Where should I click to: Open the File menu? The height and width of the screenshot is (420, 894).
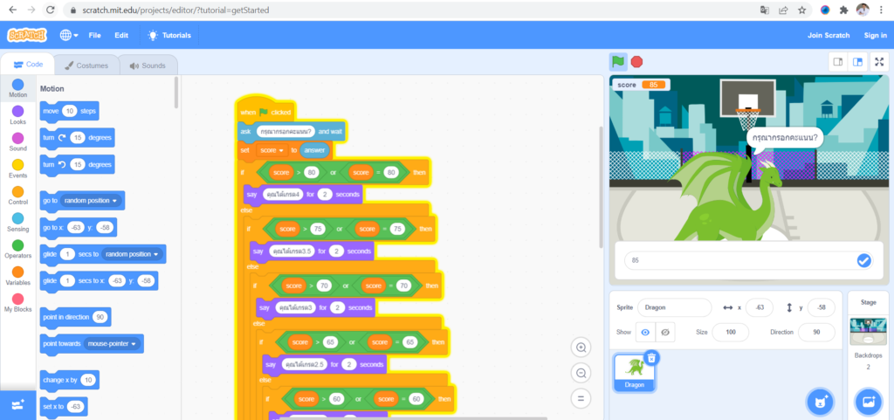tap(94, 35)
